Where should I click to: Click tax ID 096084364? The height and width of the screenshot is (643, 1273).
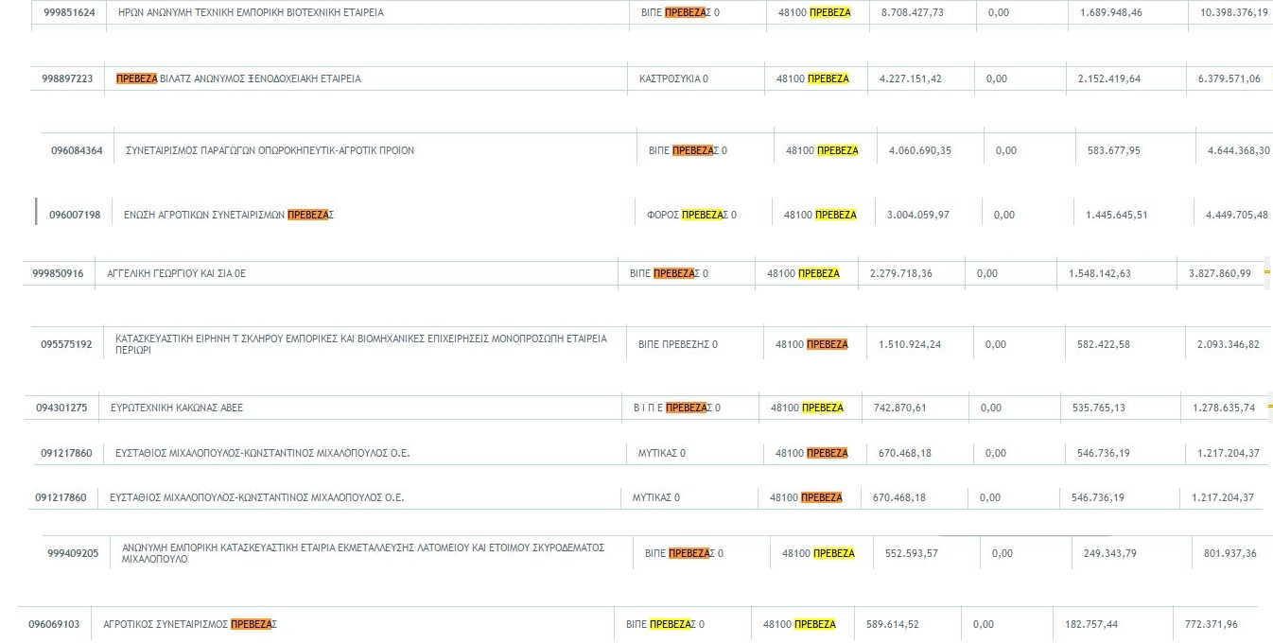click(x=77, y=150)
